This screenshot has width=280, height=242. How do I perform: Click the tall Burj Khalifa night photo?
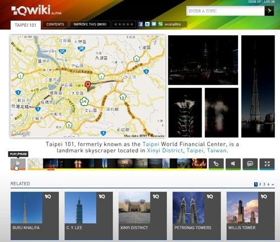(x=258, y=86)
